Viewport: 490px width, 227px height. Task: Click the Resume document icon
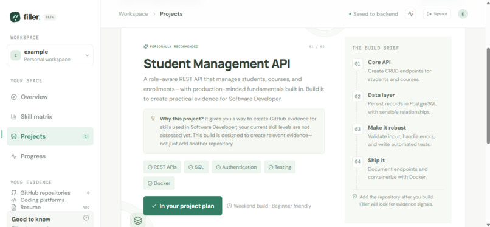14,208
